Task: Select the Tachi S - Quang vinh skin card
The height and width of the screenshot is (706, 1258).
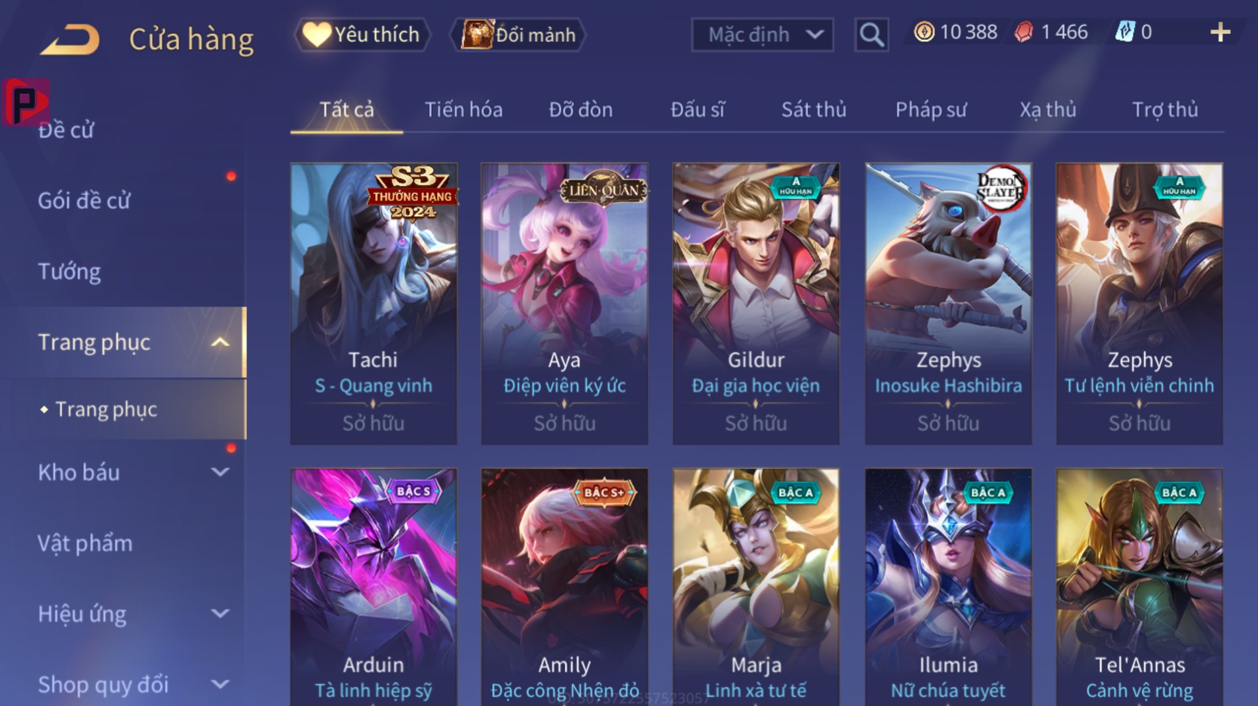Action: (373, 304)
